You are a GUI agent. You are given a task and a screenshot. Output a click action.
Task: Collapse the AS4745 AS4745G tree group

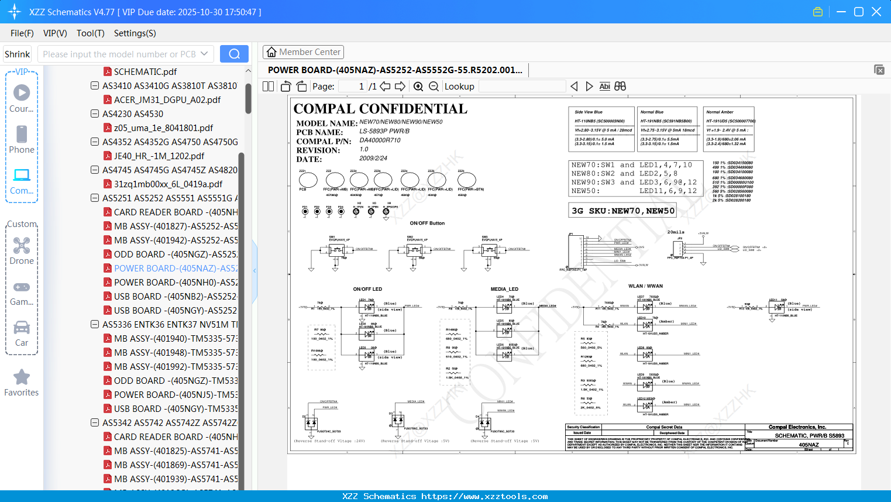click(95, 170)
